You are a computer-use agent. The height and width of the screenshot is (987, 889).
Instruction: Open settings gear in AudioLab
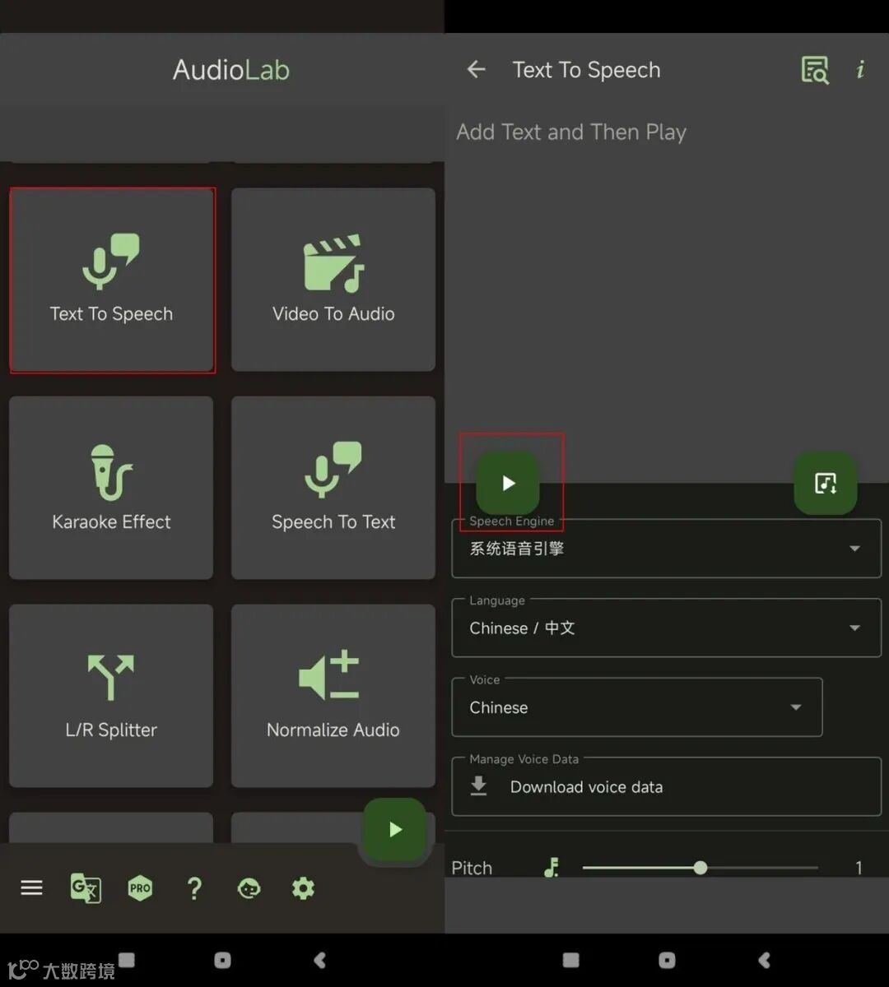(x=303, y=888)
